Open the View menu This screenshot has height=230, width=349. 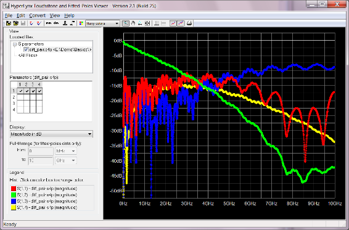coord(54,15)
